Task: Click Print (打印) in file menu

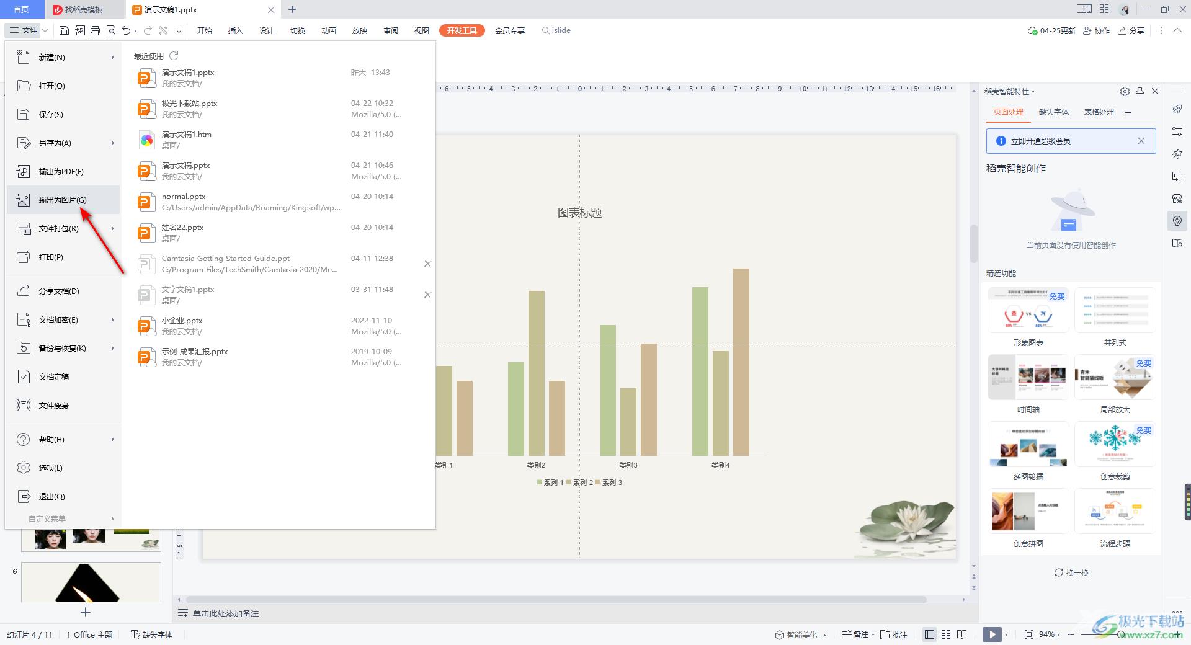Action: click(x=63, y=257)
